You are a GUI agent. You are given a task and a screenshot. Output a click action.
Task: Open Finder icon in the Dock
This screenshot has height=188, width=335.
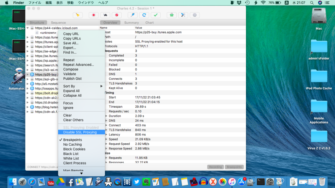[x=13, y=182]
